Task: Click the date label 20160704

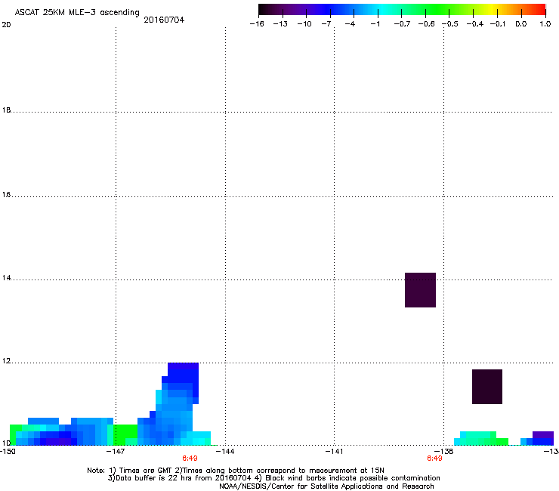Action: coord(164,20)
